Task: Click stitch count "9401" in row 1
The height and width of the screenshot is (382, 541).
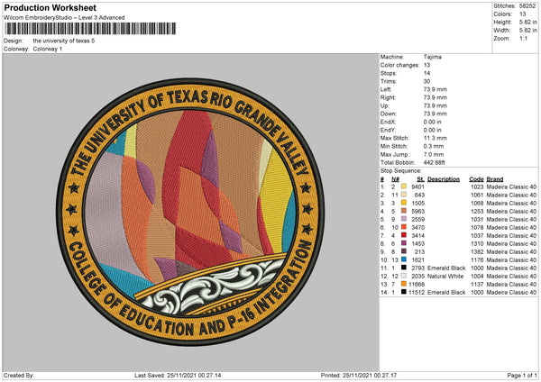Action: coord(417,186)
